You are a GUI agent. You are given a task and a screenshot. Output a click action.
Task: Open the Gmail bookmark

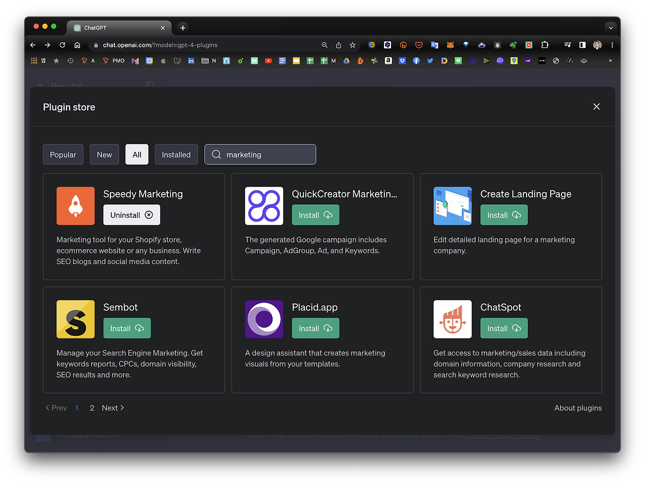coord(135,60)
